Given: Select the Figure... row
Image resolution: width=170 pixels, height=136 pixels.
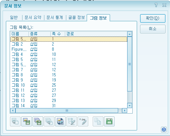Looking at the screenshot, I should pyautogui.click(x=69, y=49).
